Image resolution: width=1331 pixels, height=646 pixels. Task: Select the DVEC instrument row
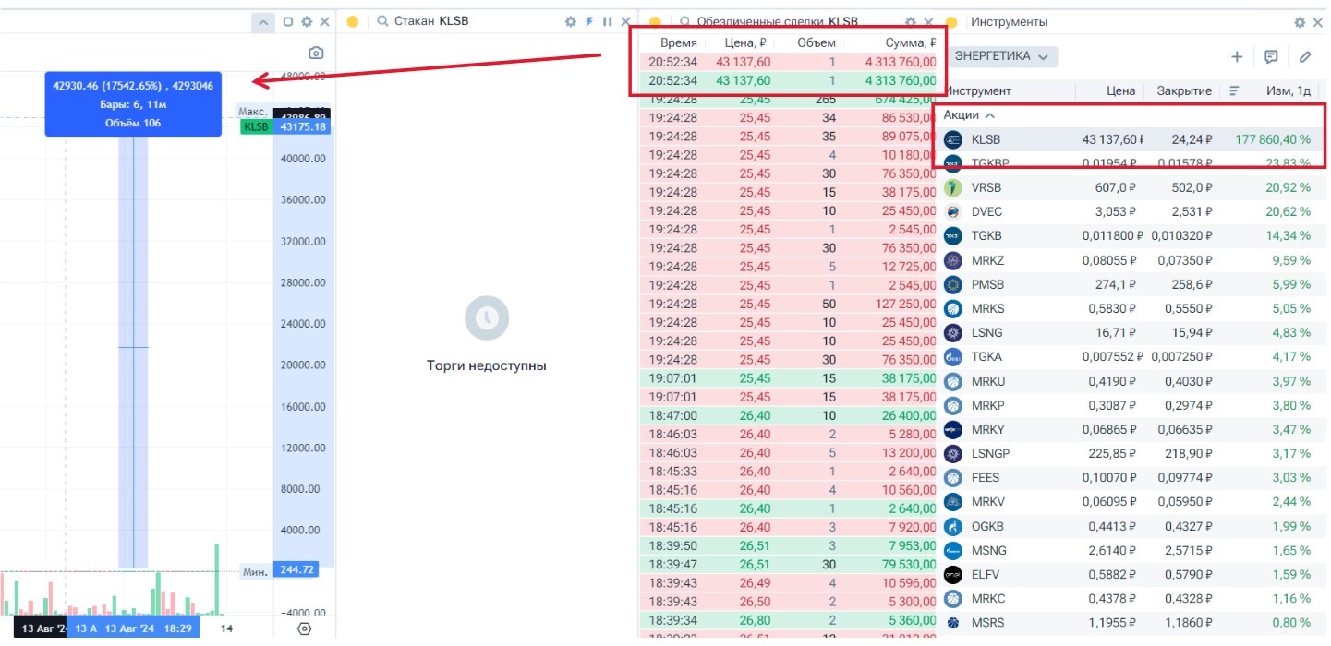coord(1131,211)
